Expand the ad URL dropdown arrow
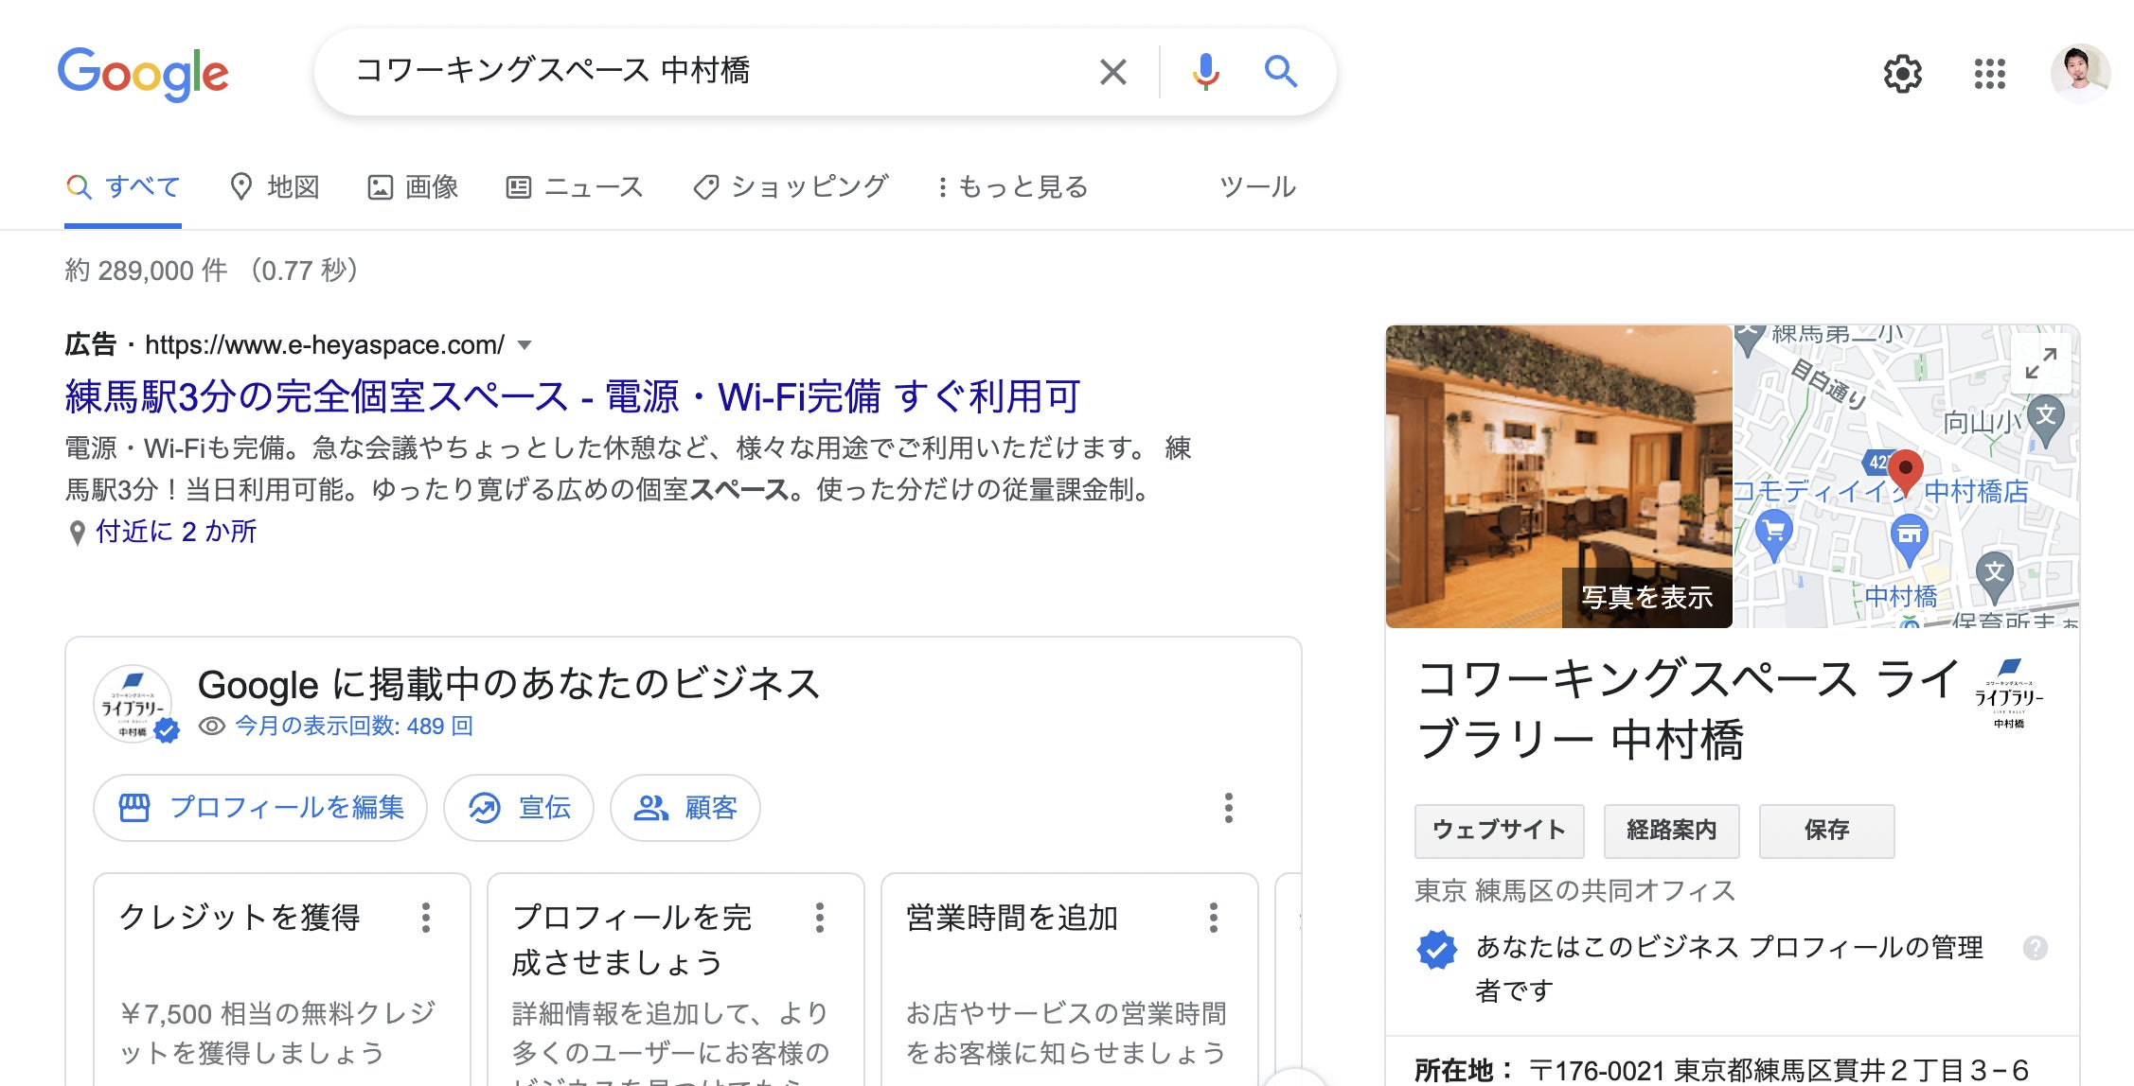This screenshot has width=2134, height=1086. pos(525,345)
